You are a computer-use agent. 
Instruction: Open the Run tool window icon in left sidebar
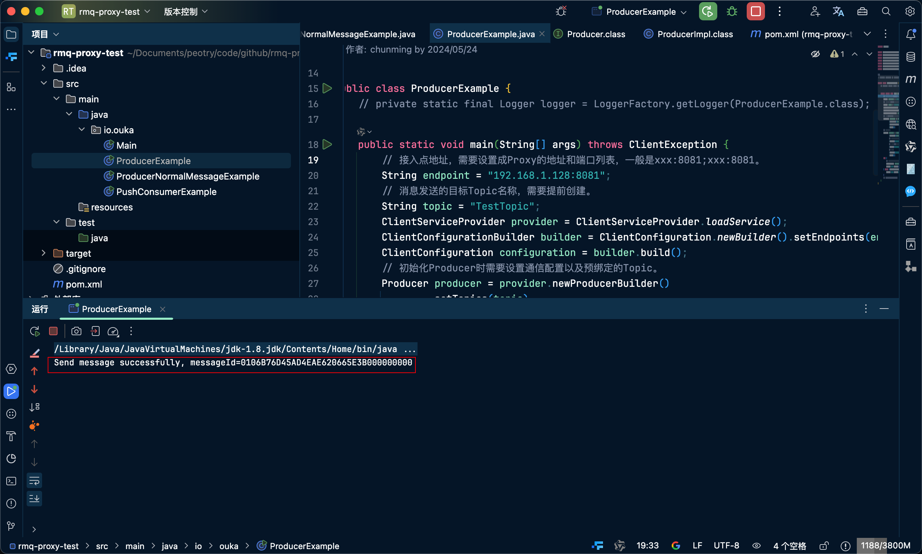(x=11, y=391)
